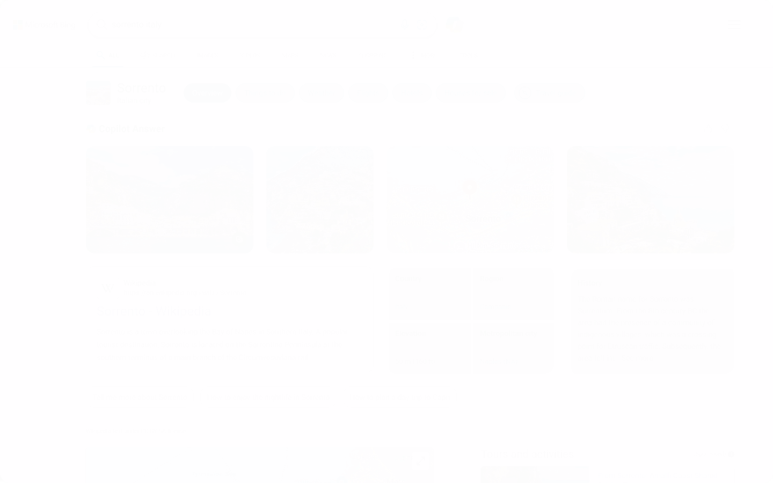Click the Sorrento entity heading
The width and height of the screenshot is (773, 483).
point(141,88)
